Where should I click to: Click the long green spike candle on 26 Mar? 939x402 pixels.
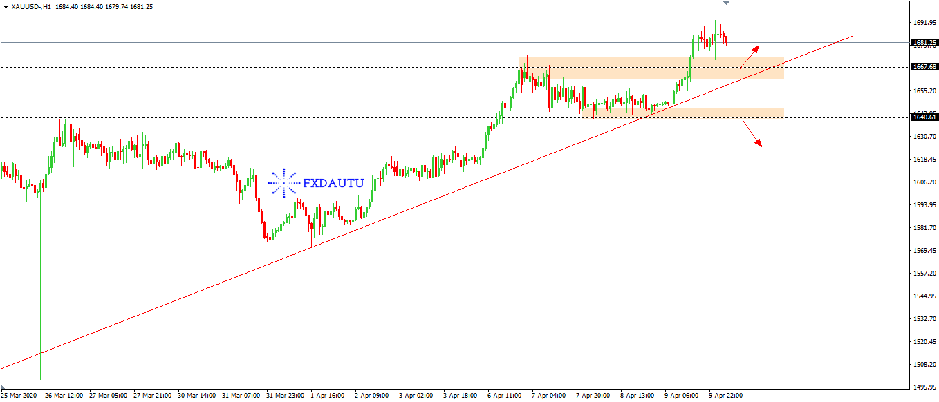tap(41, 290)
